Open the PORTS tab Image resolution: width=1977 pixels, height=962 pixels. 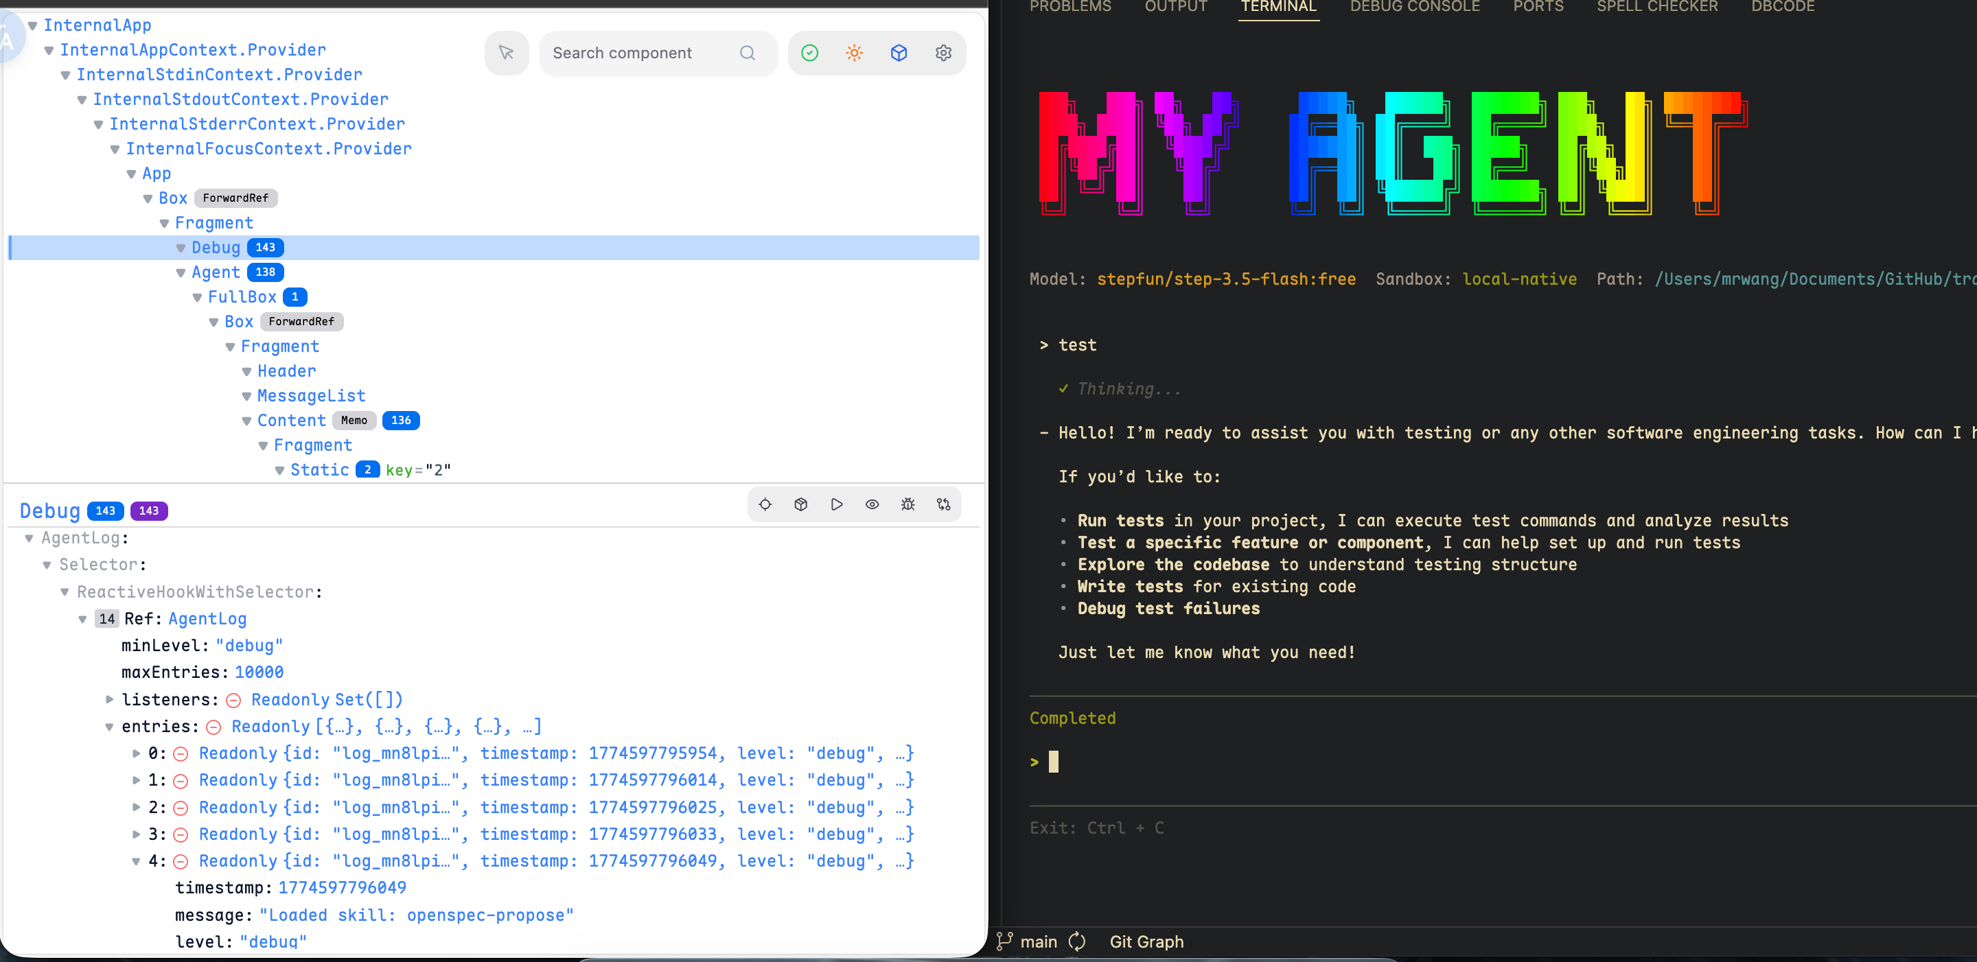(x=1538, y=7)
